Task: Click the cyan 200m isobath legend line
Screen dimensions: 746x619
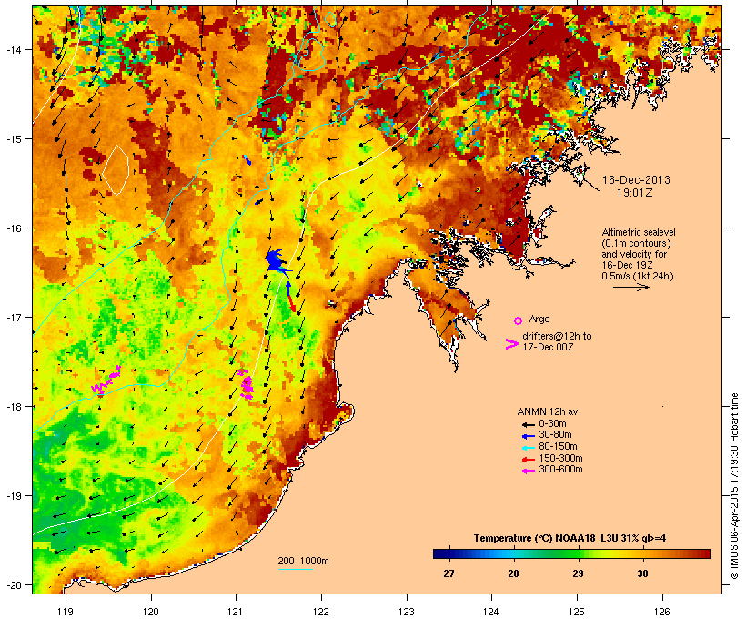Action: 295,569
